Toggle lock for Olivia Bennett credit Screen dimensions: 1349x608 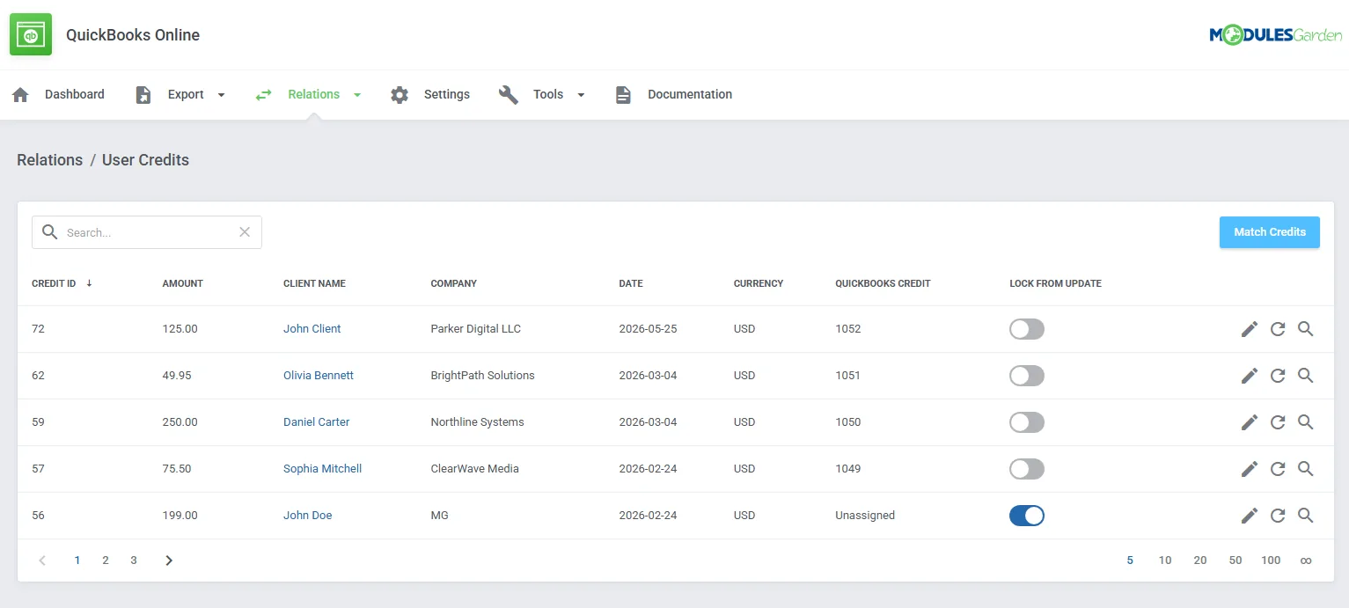point(1027,376)
